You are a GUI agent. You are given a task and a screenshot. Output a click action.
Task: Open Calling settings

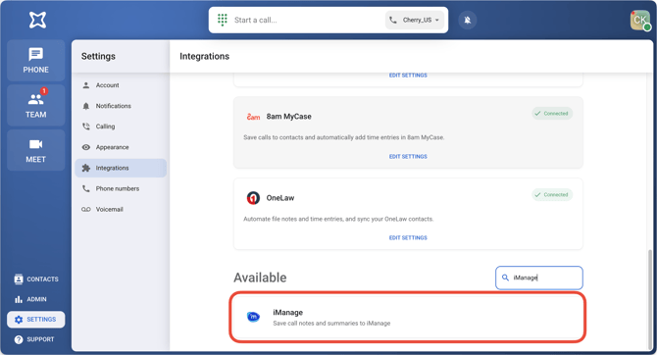121,127
